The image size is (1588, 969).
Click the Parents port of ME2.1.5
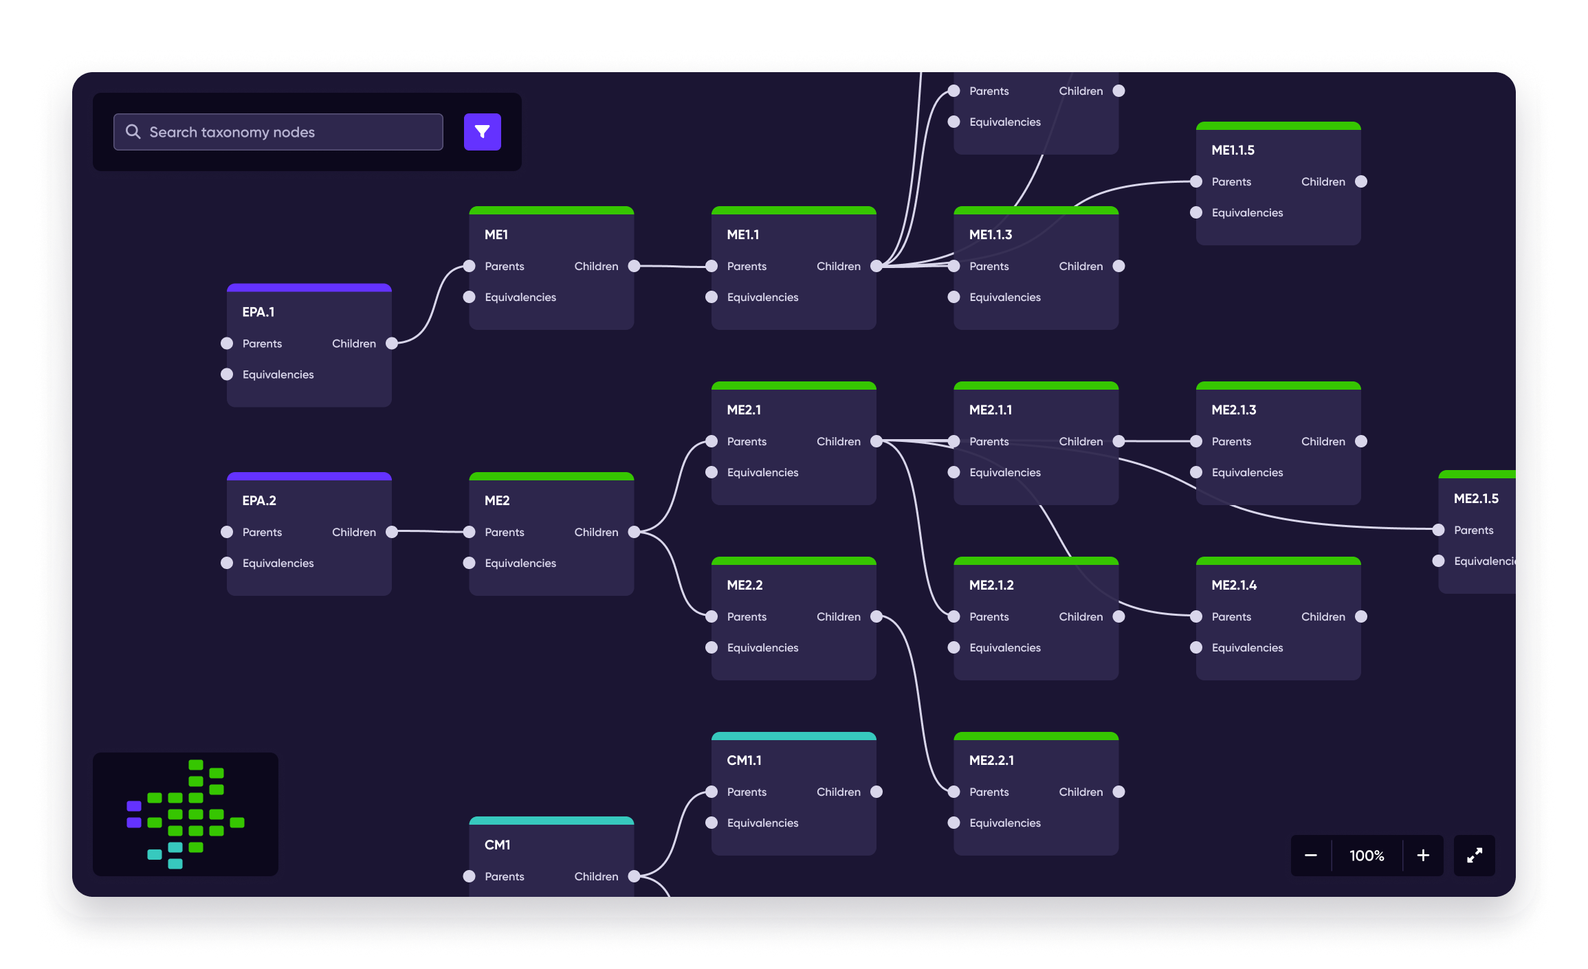[1438, 530]
